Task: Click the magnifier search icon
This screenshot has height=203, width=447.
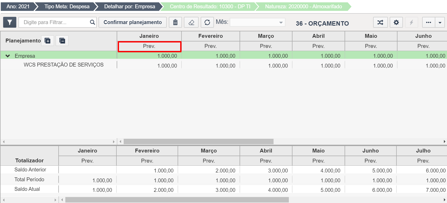Action: 92,22
